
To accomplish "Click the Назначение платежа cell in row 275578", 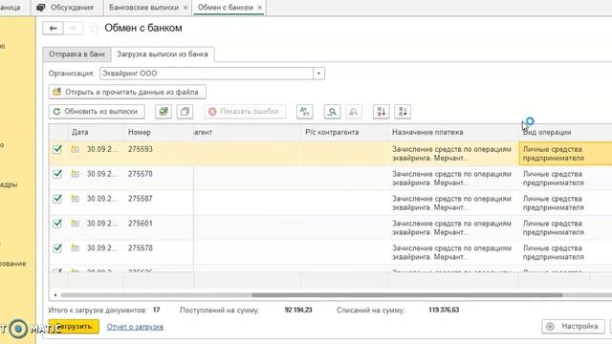I will tap(453, 252).
